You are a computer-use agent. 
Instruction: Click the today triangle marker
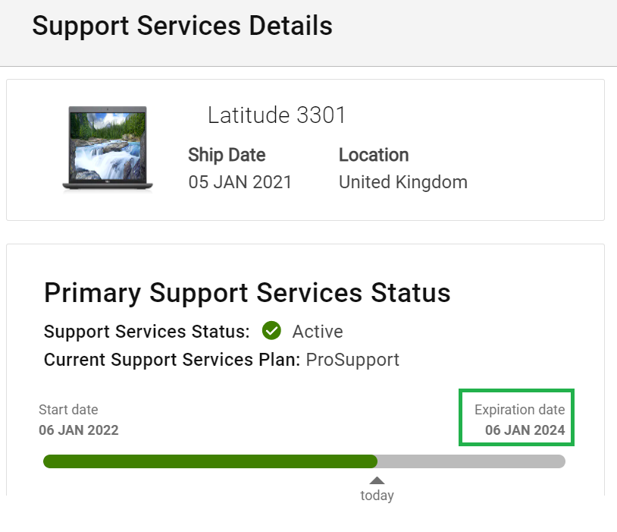click(x=377, y=480)
